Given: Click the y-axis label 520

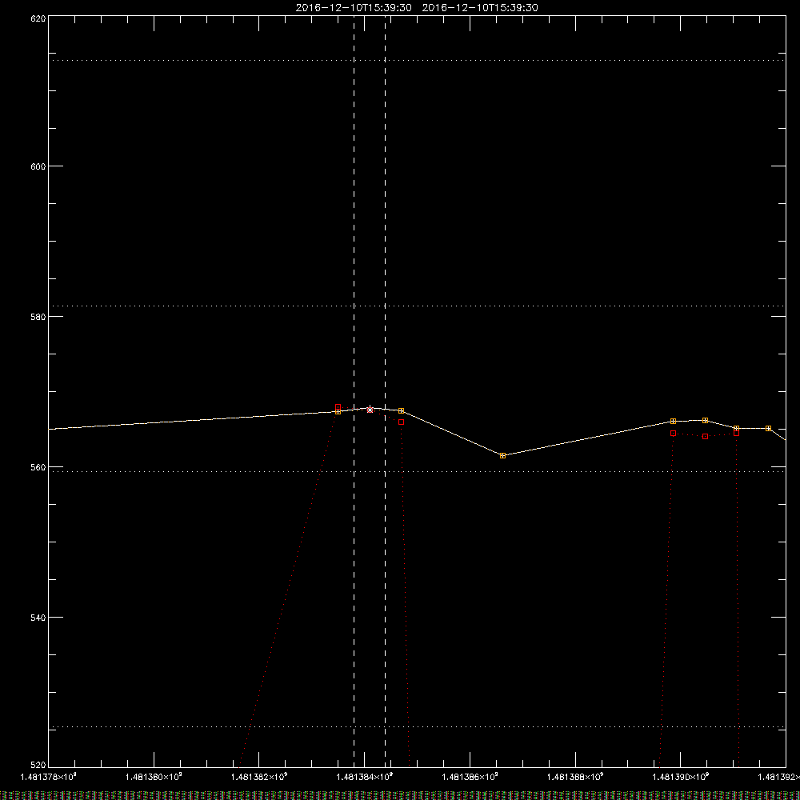Looking at the screenshot, I should click(x=38, y=765).
